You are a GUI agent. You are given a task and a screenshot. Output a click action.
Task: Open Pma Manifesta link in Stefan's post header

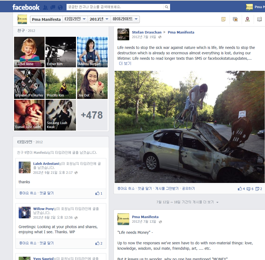[181, 32]
